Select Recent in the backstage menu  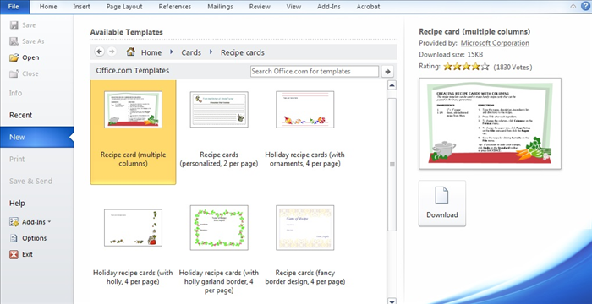[21, 115]
